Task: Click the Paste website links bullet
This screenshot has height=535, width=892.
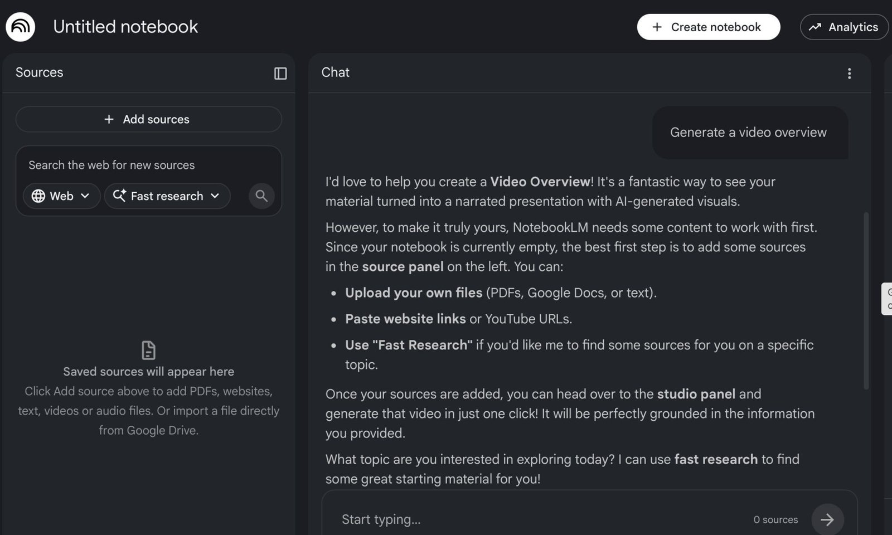Action: click(x=458, y=319)
